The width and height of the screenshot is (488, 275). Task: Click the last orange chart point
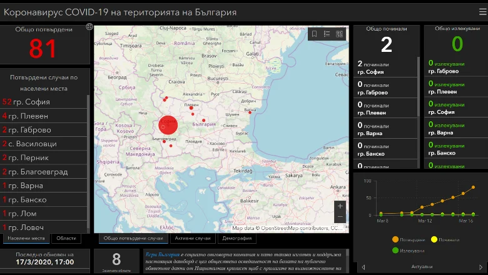point(474,187)
